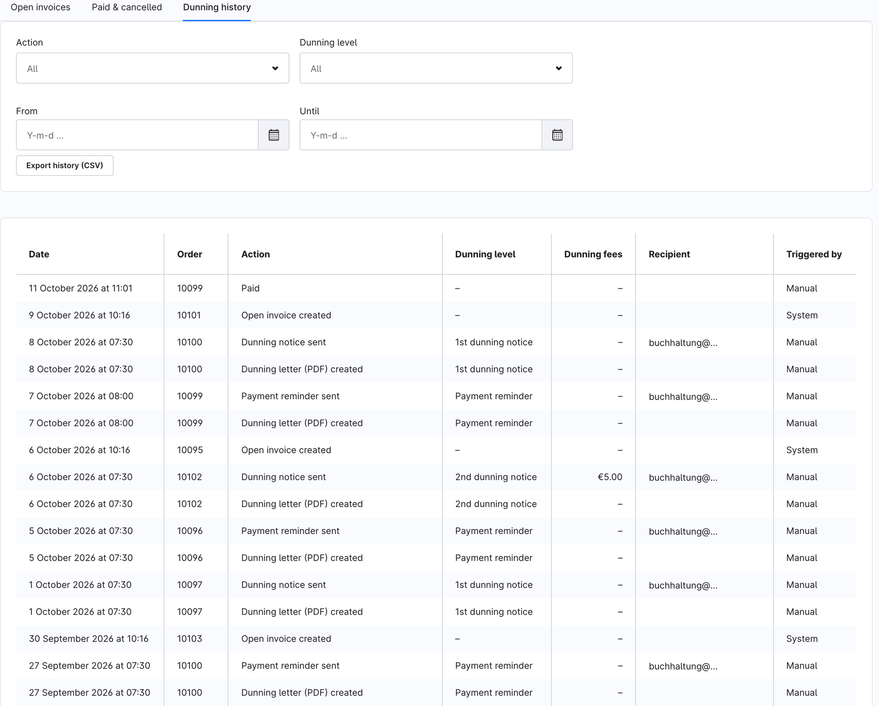Image resolution: width=879 pixels, height=706 pixels.
Task: Click the Date column header
Action: tap(39, 254)
